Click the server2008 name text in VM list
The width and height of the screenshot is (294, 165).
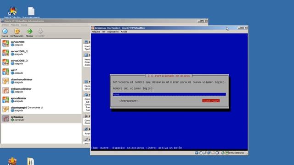(17, 42)
